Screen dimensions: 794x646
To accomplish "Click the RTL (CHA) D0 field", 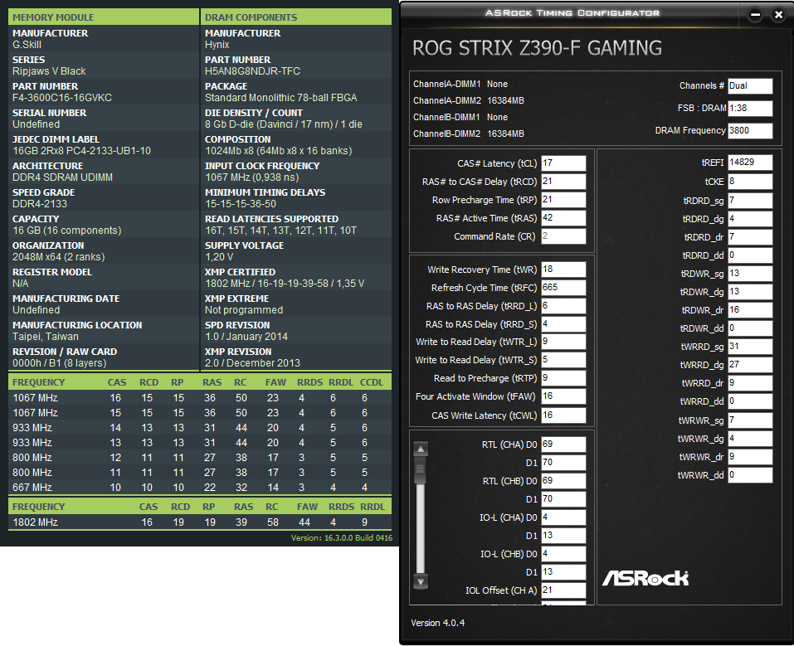I will 563,444.
